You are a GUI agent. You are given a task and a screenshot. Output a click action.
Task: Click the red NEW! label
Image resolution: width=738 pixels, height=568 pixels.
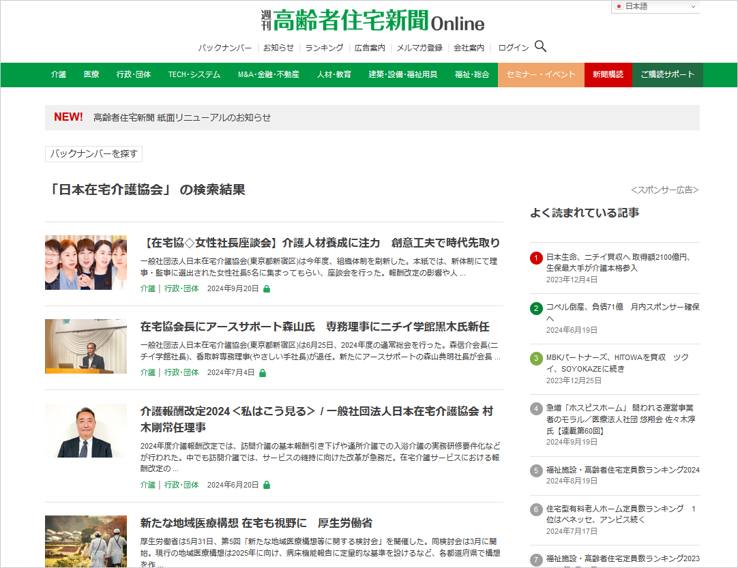tap(68, 117)
